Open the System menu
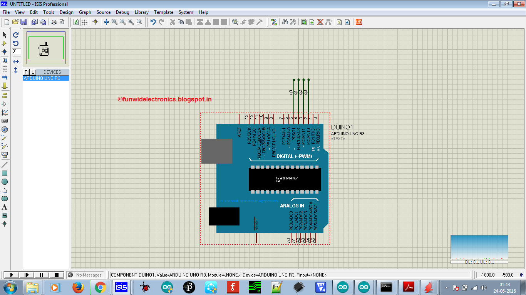Image resolution: width=526 pixels, height=295 pixels. pos(186,12)
